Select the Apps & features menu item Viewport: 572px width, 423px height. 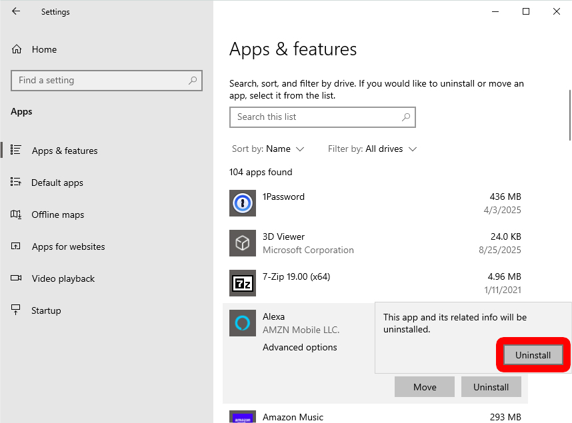[x=65, y=151]
